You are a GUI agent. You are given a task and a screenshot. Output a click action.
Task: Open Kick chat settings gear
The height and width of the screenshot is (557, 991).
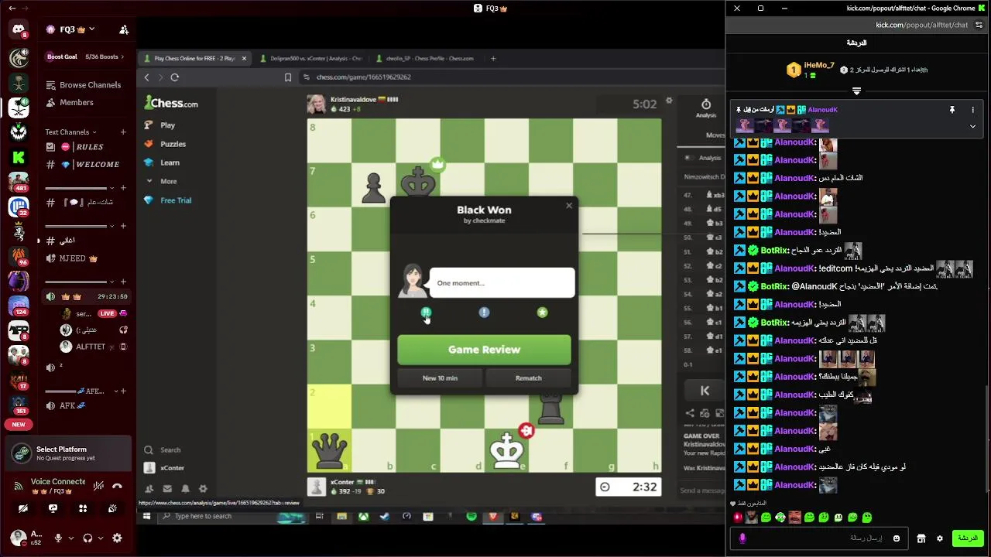pyautogui.click(x=940, y=538)
